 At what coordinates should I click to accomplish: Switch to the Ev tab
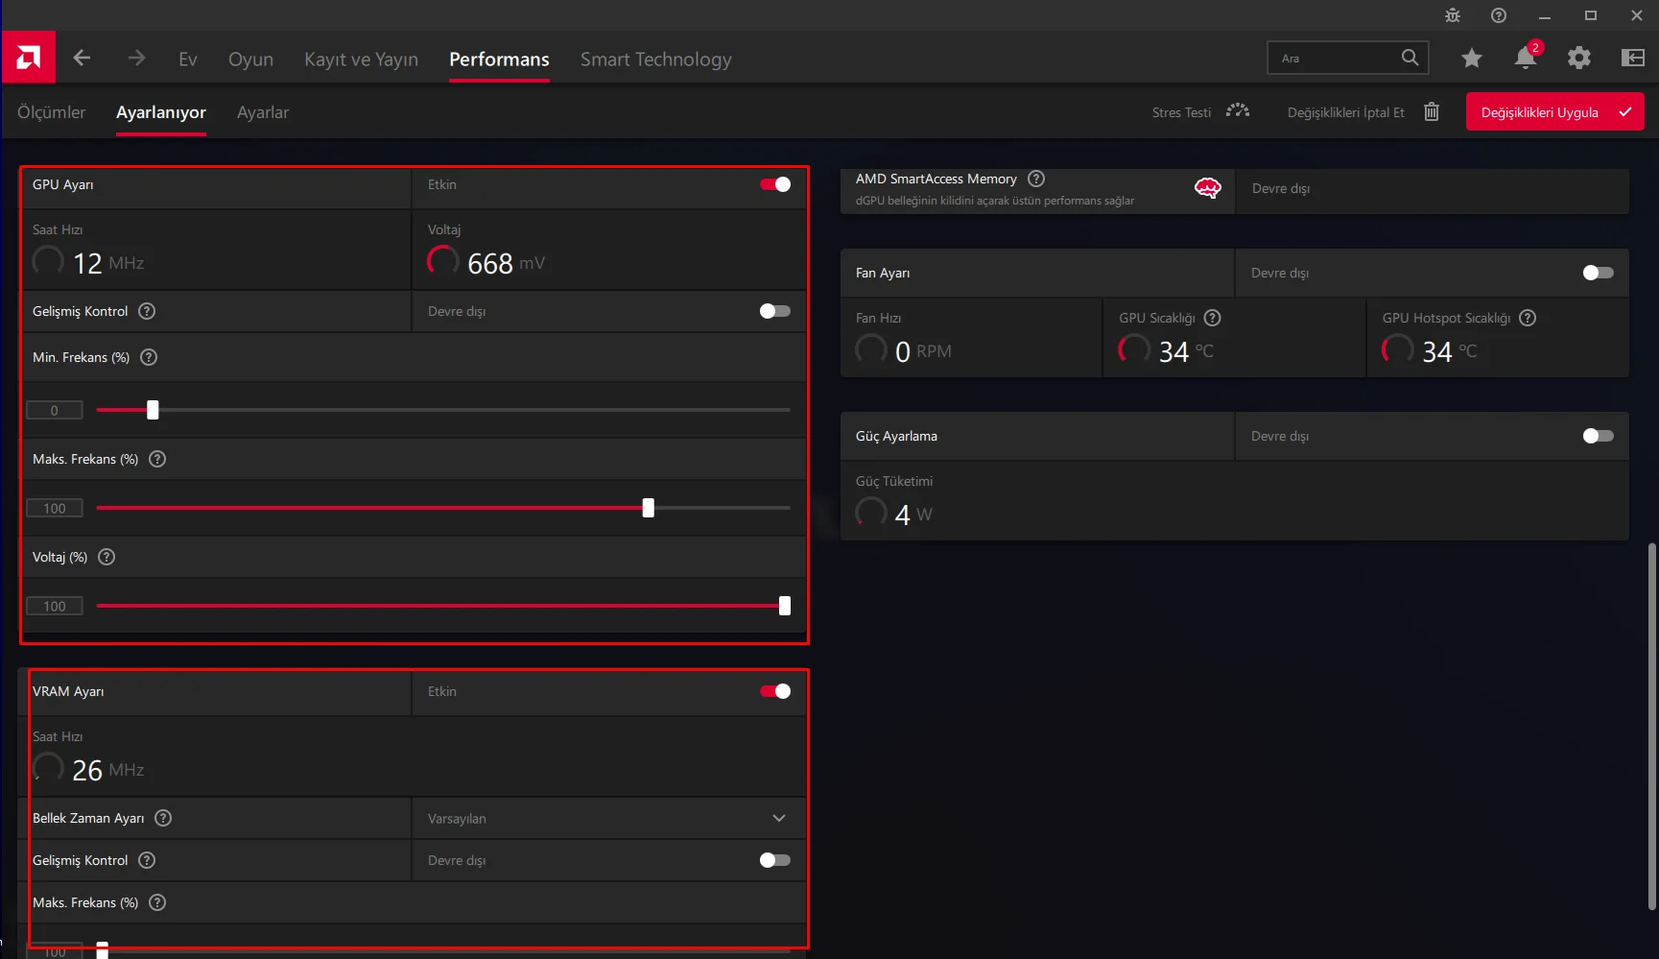coord(188,59)
